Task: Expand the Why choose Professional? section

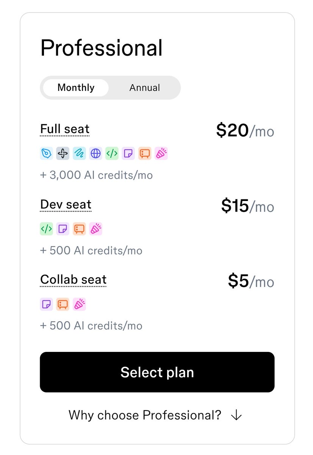Action: (145, 415)
